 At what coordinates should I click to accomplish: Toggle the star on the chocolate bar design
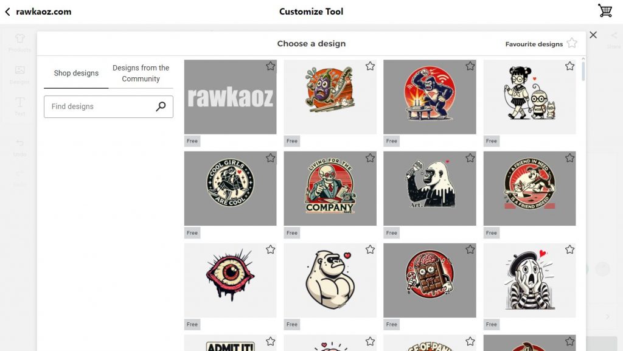[470, 249]
